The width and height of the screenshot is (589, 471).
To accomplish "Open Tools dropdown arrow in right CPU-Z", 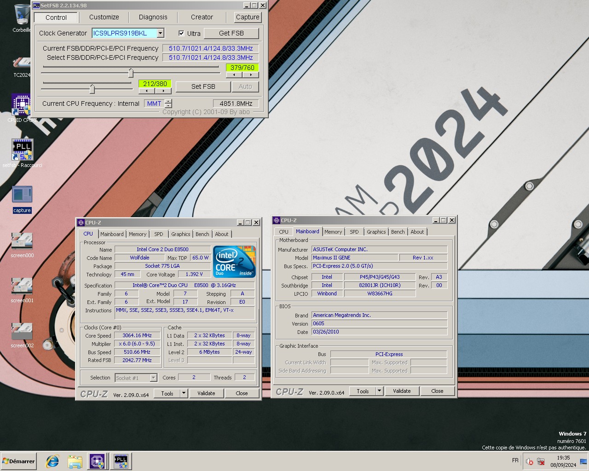I will coord(379,391).
